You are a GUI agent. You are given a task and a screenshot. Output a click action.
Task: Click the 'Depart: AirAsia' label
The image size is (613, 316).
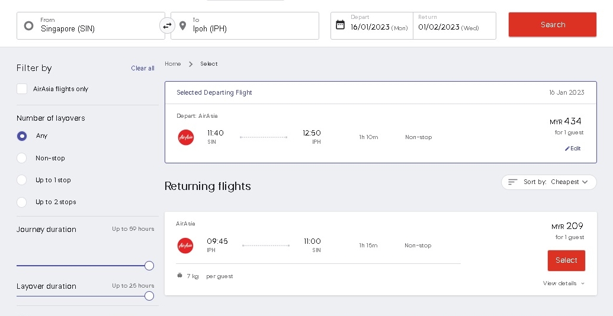coord(197,115)
